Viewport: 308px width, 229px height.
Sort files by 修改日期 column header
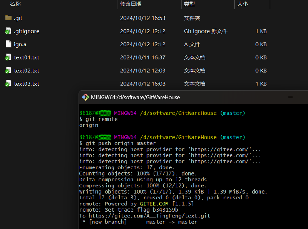(131, 4)
